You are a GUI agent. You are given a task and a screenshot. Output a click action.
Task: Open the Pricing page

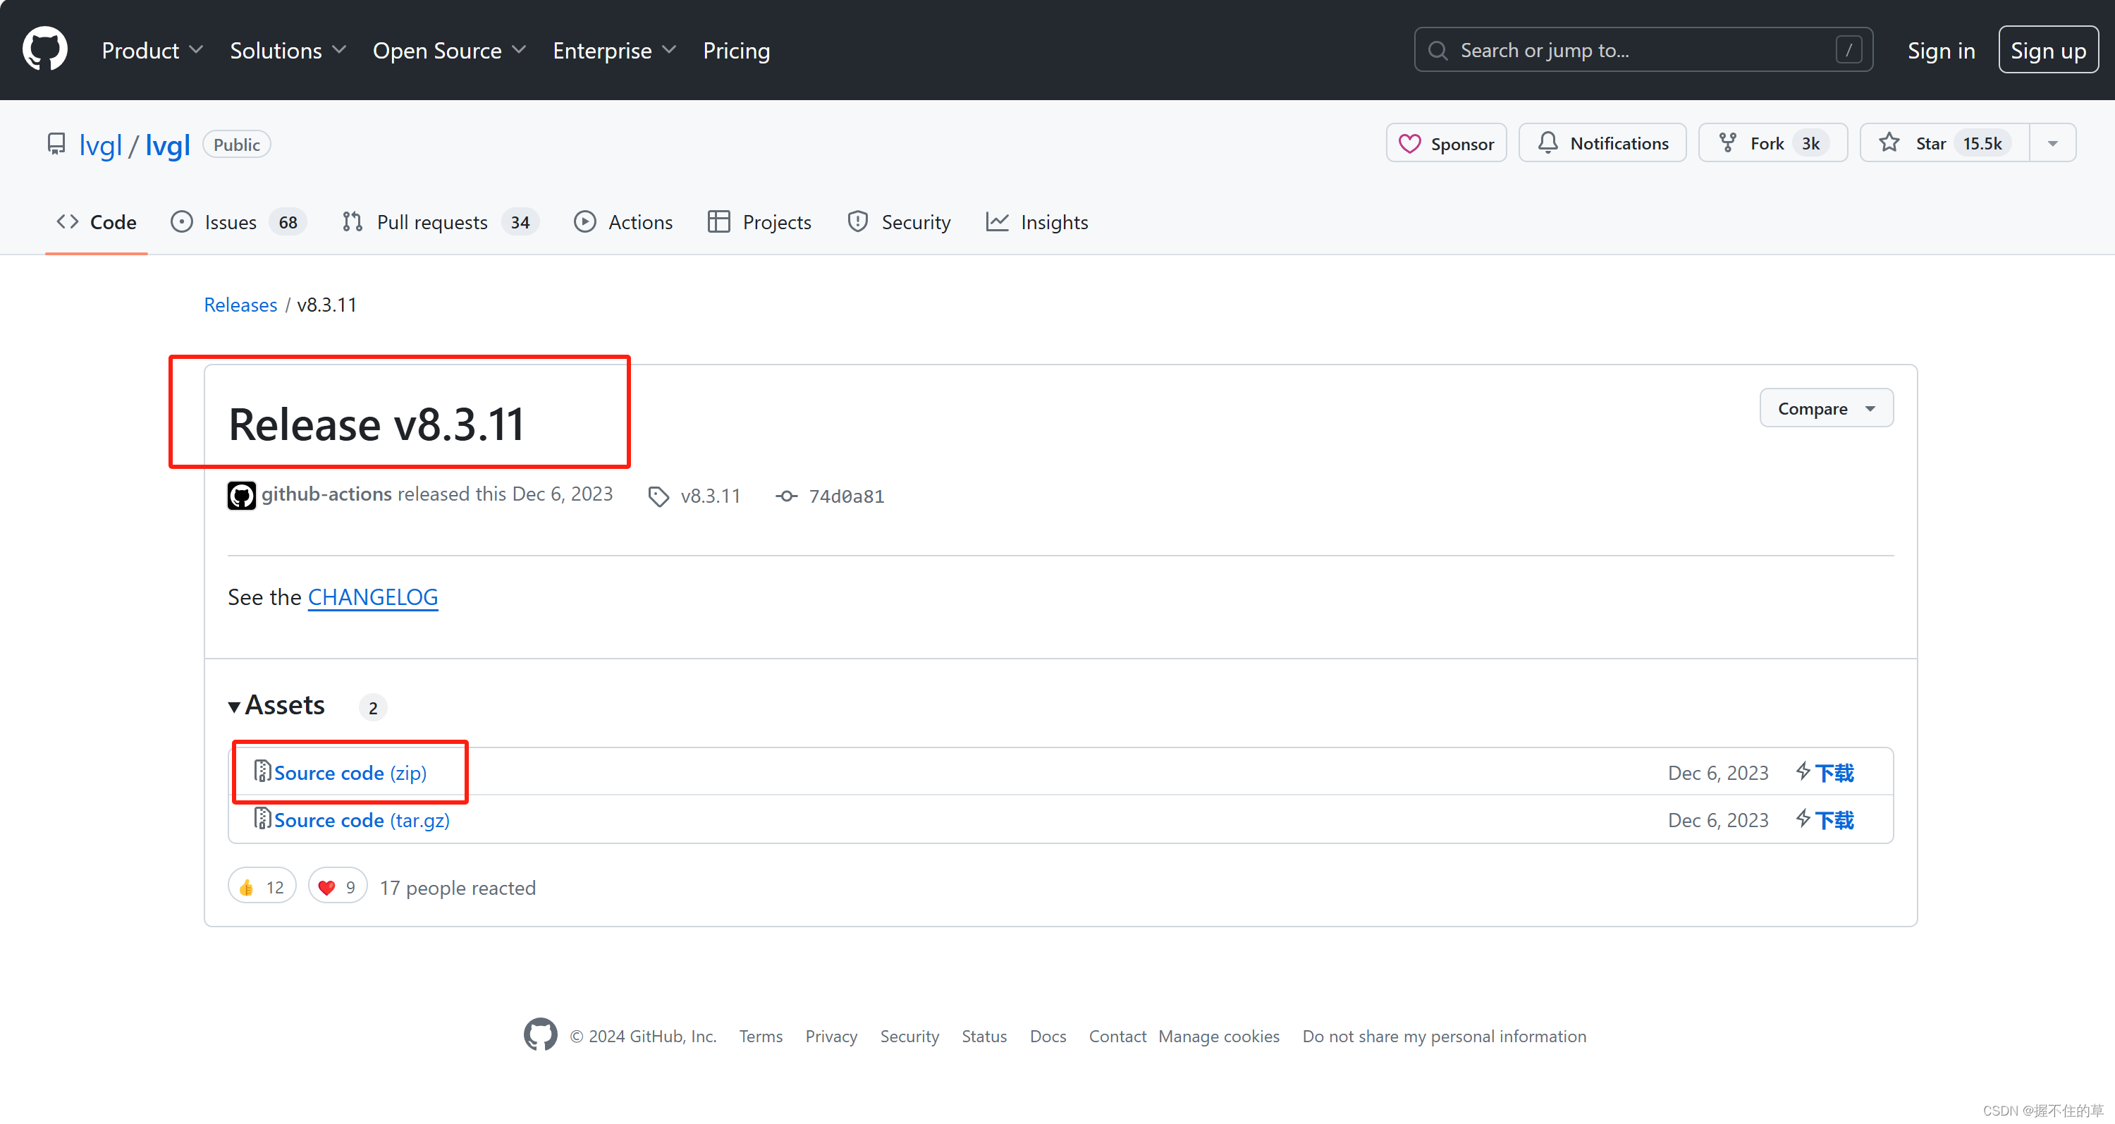pos(735,51)
